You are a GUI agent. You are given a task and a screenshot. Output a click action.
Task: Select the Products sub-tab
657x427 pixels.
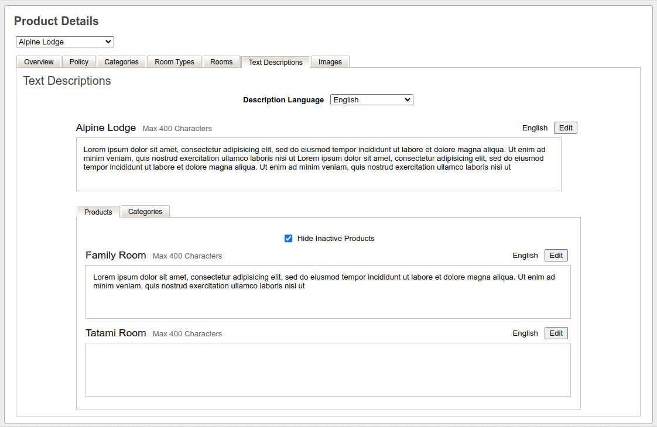[98, 212]
